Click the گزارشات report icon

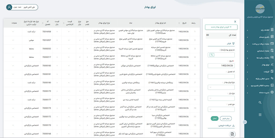click(272, 72)
